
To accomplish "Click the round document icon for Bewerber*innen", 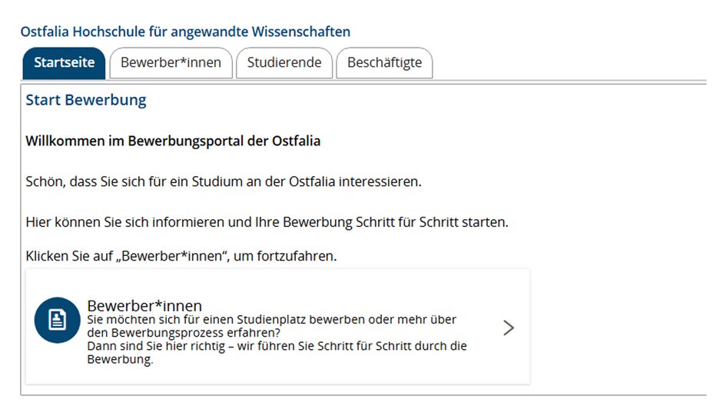I will point(58,320).
